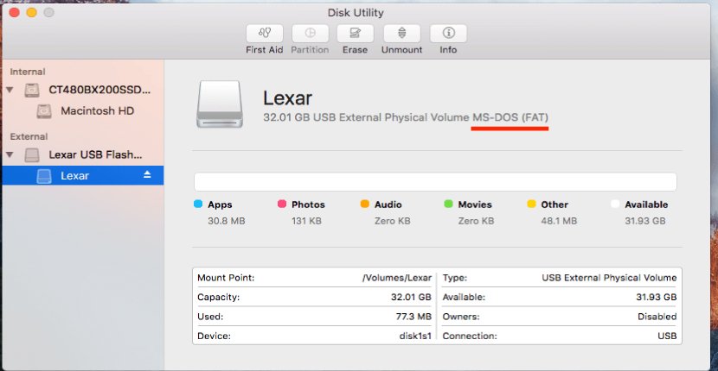Close the Disk Utility window
Image resolution: width=718 pixels, height=371 pixels.
[14, 13]
